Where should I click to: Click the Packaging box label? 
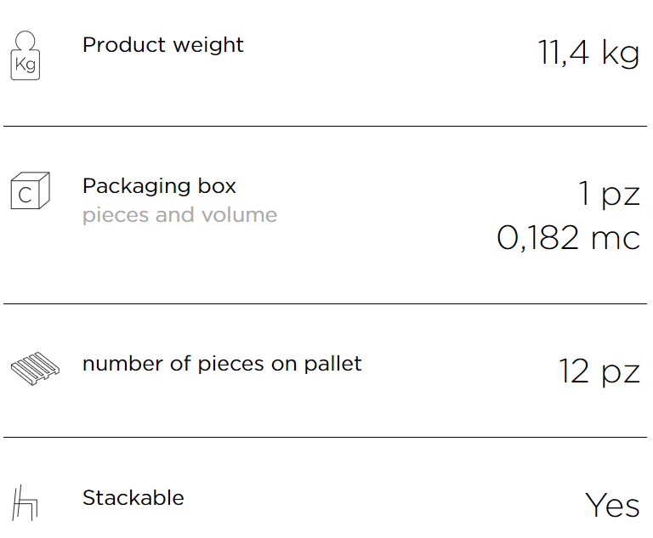159,186
